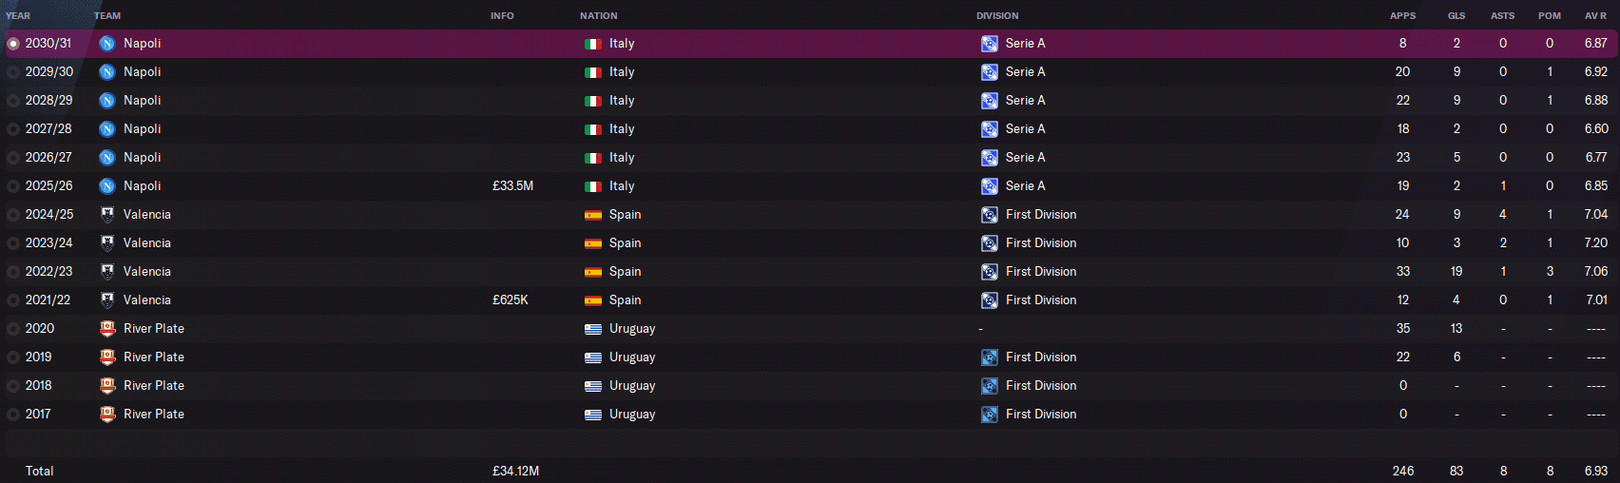The width and height of the screenshot is (1620, 483).
Task: Click the NATION column header
Action: (599, 15)
